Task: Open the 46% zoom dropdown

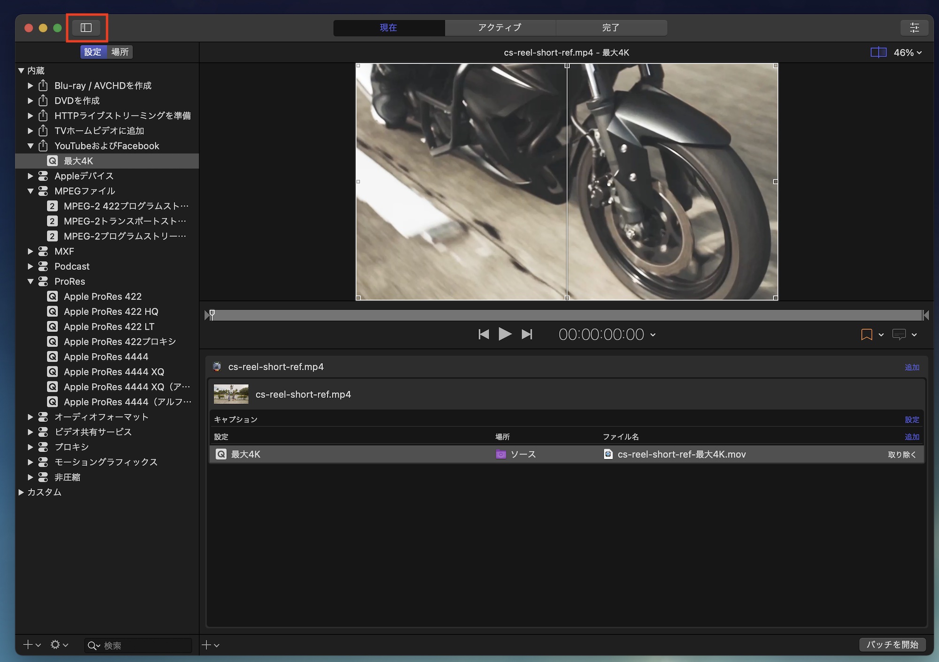Action: (x=908, y=53)
